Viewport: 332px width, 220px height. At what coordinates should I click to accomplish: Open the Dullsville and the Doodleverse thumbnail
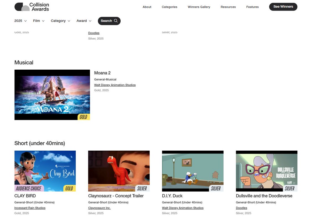pos(266,171)
